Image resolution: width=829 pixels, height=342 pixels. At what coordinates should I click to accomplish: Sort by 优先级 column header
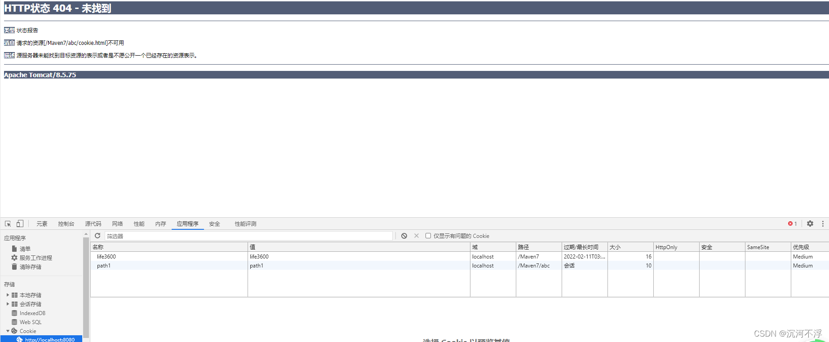pyautogui.click(x=810, y=247)
